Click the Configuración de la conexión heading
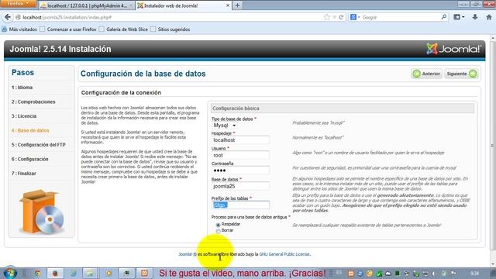This screenshot has width=496, height=279. 121,93
